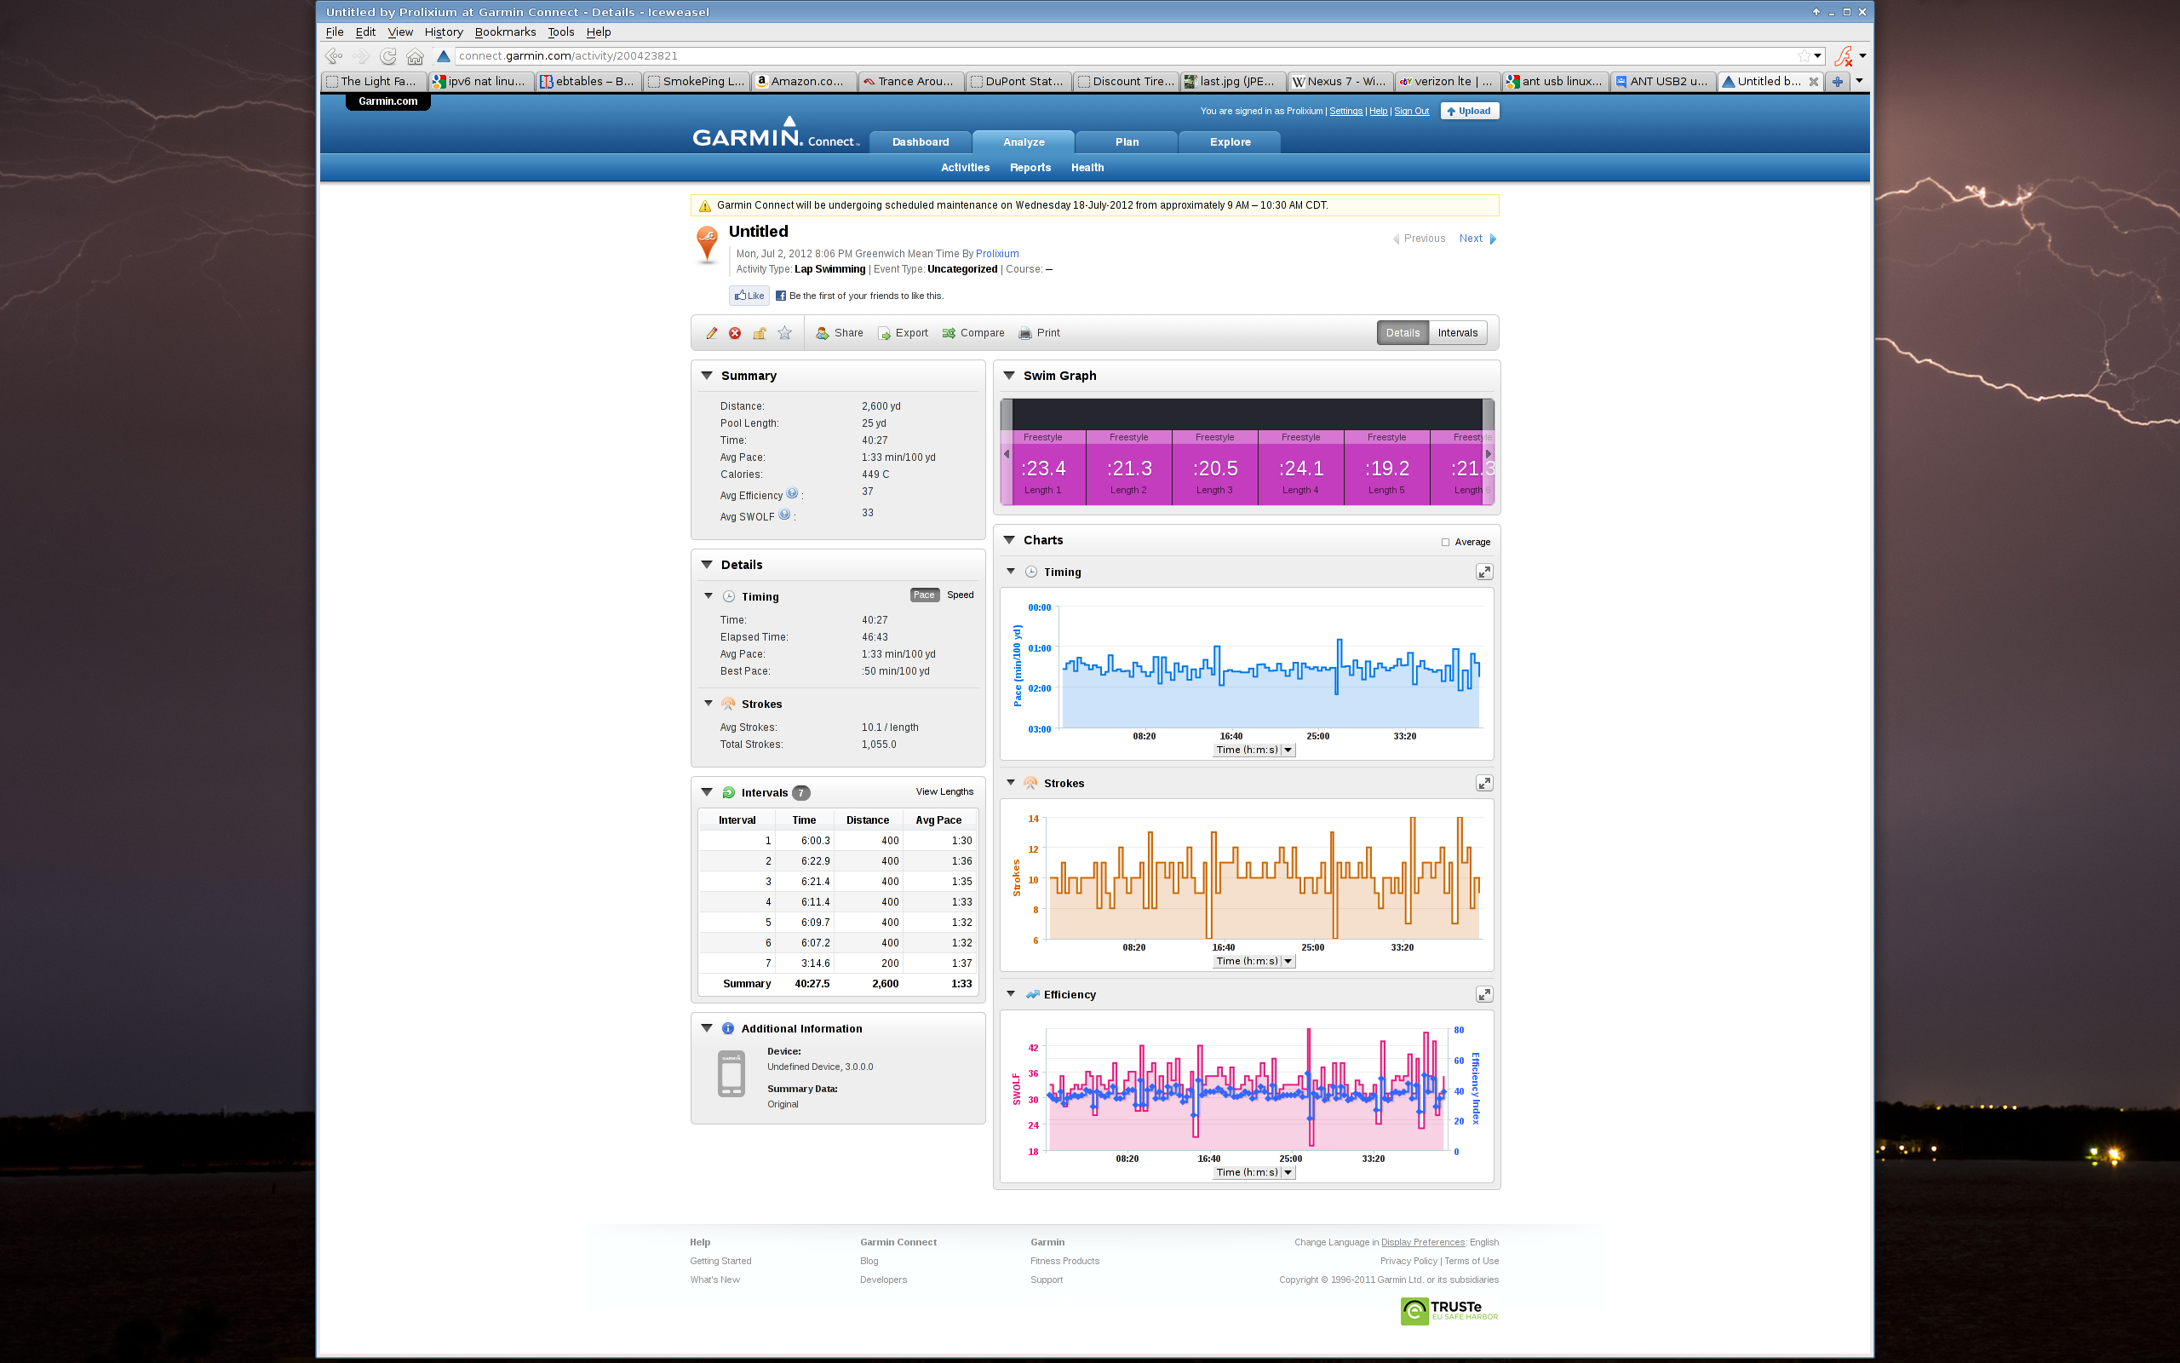Viewport: 2180px width, 1363px height.
Task: Click the Activities submenu item
Action: pos(965,168)
